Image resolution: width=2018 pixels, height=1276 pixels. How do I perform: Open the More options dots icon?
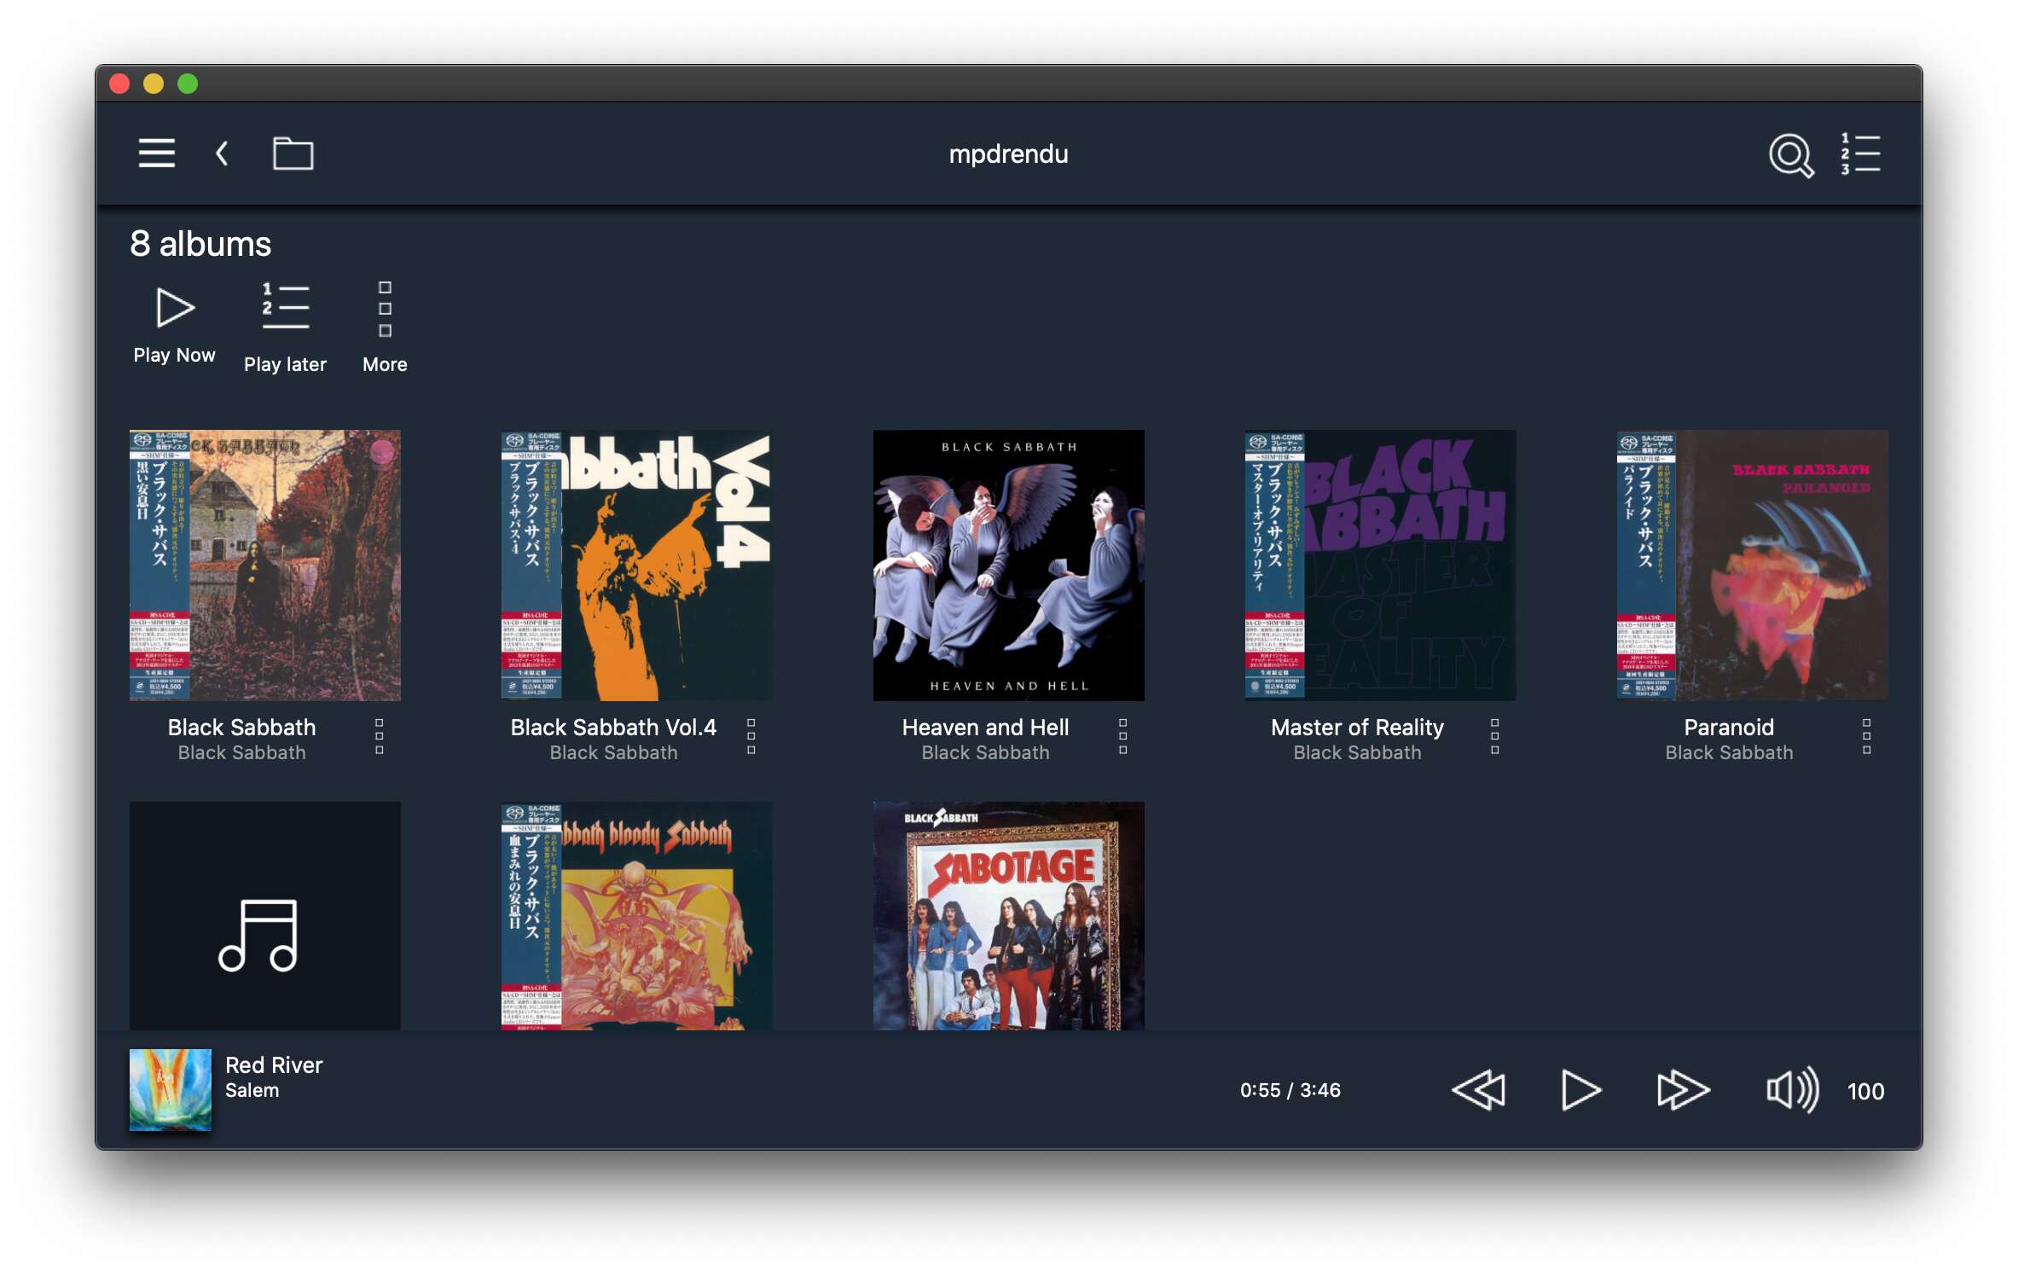pos(385,309)
